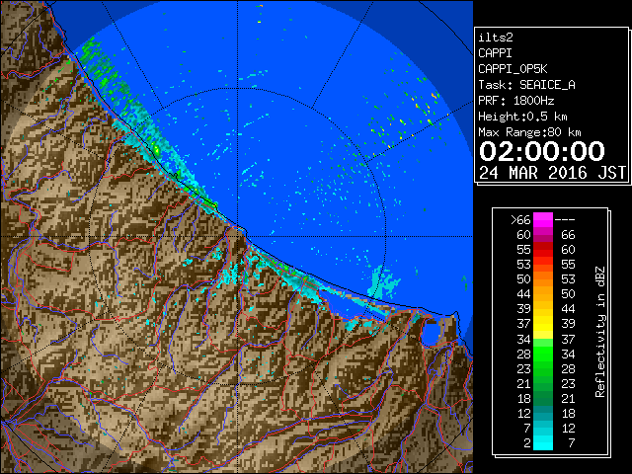Image resolution: width=632 pixels, height=474 pixels.
Task: Click the 'ilts2' site name text
Action: [496, 38]
